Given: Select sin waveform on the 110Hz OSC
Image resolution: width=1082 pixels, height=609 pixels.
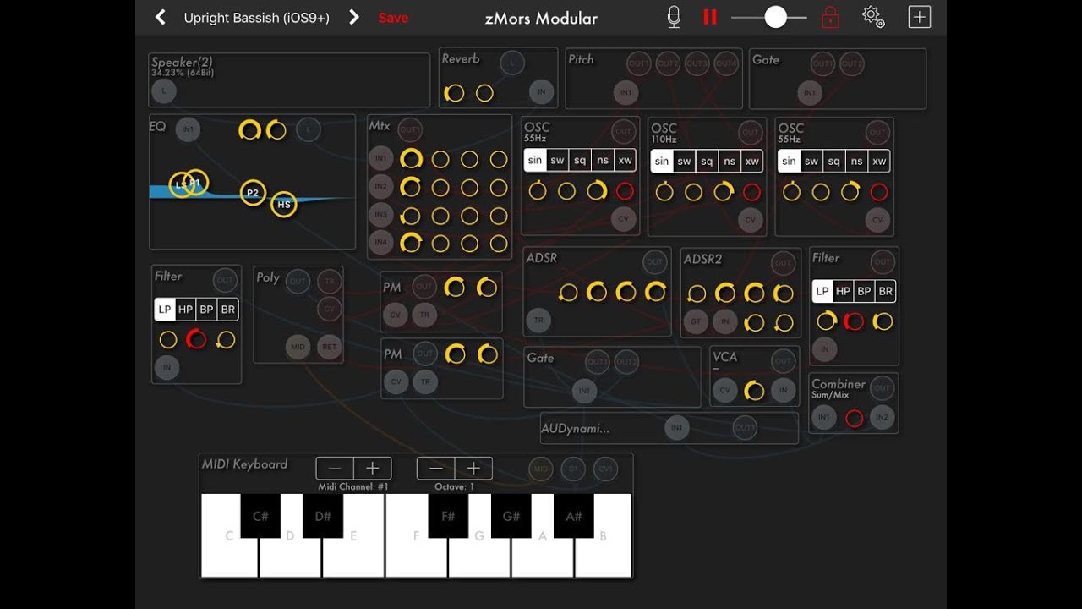Looking at the screenshot, I should [x=662, y=161].
